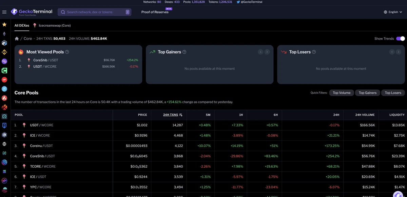Select Optimism OP icon in sidebar

[4, 80]
